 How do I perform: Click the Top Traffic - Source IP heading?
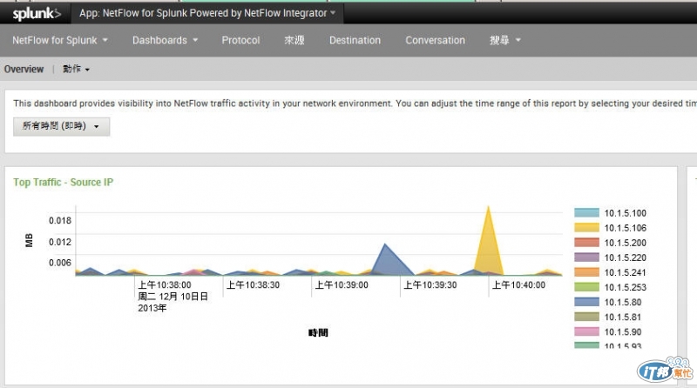coord(63,183)
